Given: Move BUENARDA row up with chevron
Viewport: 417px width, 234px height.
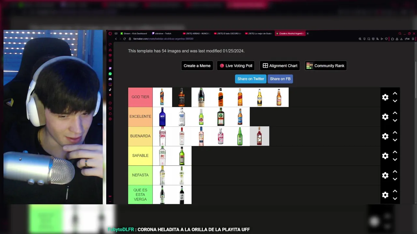Looking at the screenshot, I should (x=395, y=133).
